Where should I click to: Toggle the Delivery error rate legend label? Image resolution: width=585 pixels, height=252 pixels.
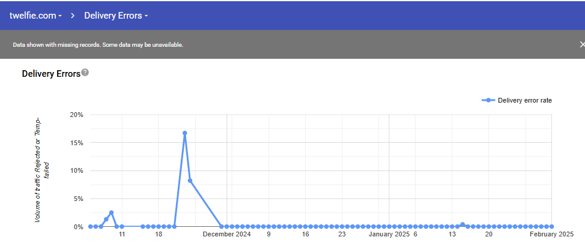coord(524,100)
